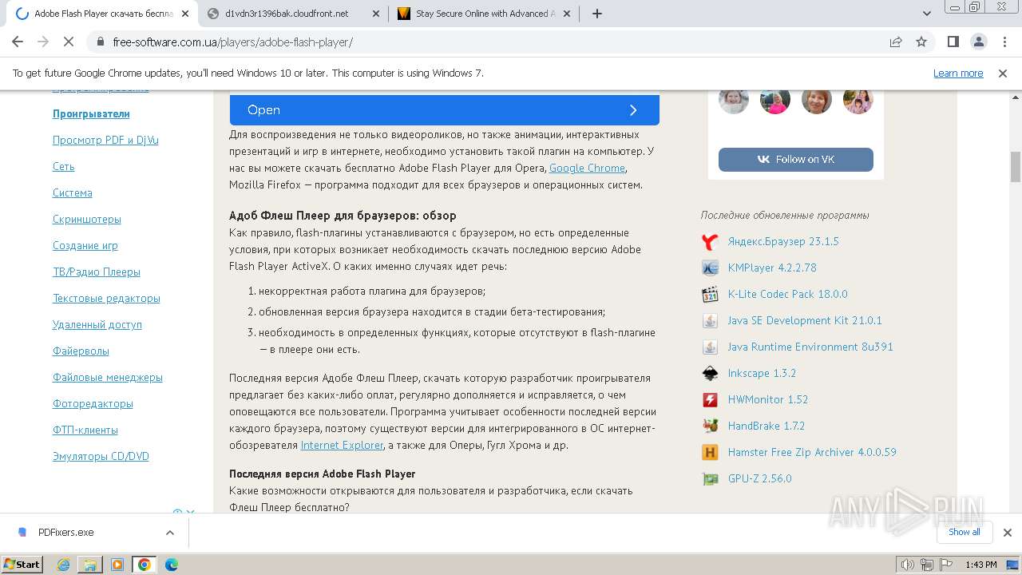The height and width of the screenshot is (575, 1022).
Task: Open Фоторедакторы category link
Action: point(93,403)
